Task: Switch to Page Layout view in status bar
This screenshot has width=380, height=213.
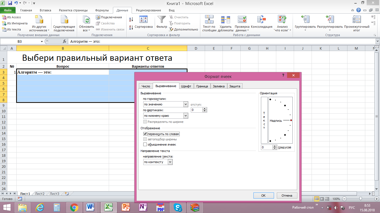Action: (x=322, y=199)
